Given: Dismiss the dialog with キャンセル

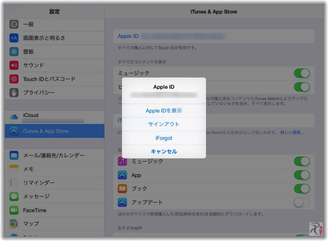Looking at the screenshot, I should 164,151.
